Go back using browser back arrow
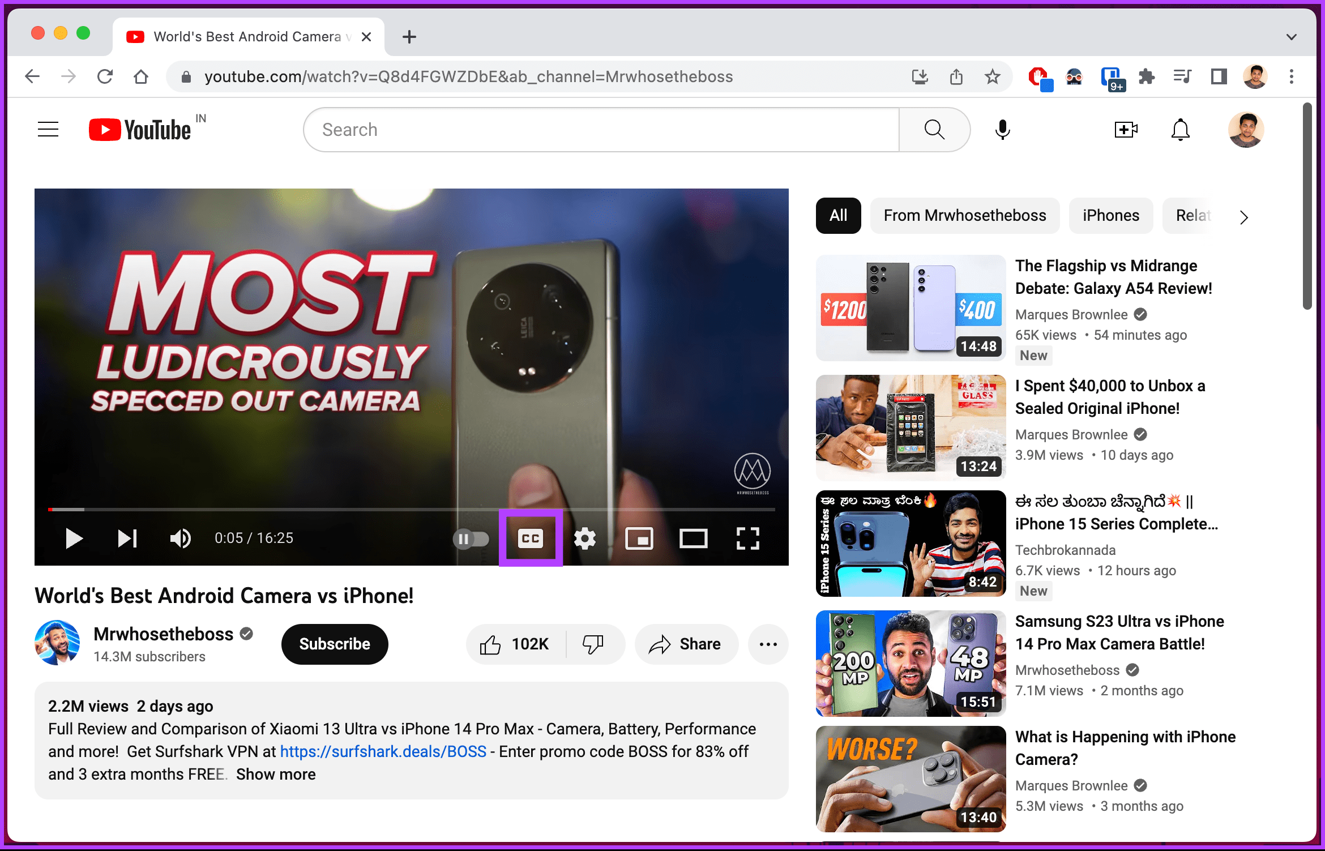Image resolution: width=1325 pixels, height=851 pixels. [x=32, y=76]
